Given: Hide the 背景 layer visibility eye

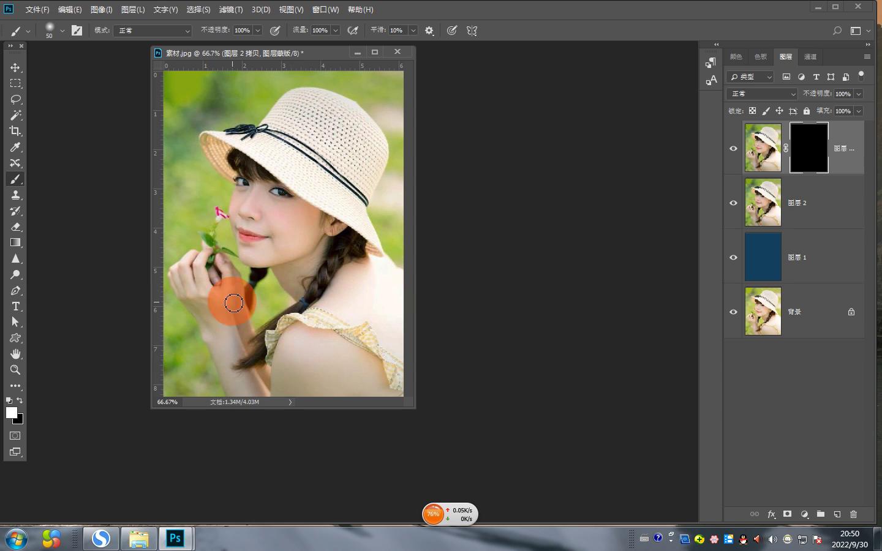Looking at the screenshot, I should click(x=733, y=312).
